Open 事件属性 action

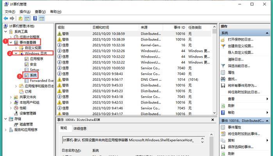(x=234, y=127)
